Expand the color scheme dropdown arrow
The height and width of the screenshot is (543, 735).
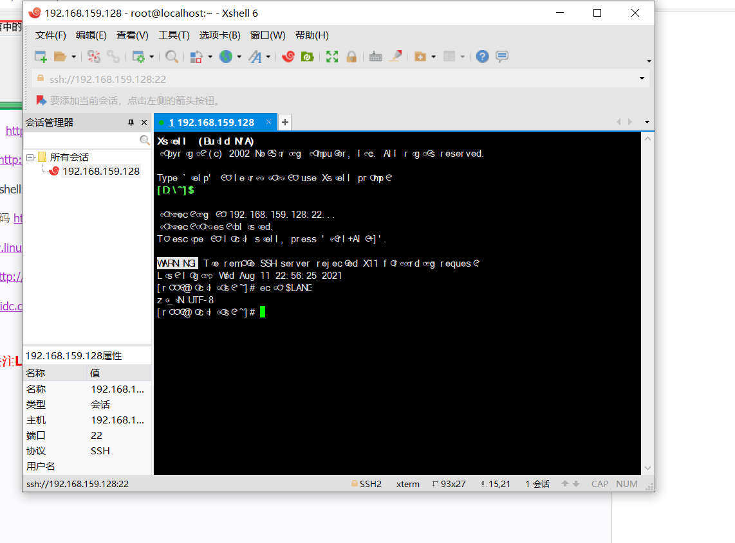pyautogui.click(x=210, y=57)
